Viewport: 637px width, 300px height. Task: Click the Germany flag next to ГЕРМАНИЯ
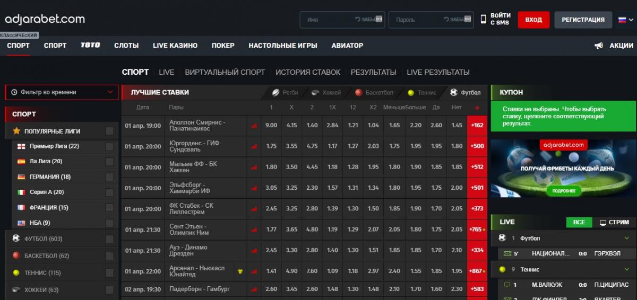click(x=21, y=177)
